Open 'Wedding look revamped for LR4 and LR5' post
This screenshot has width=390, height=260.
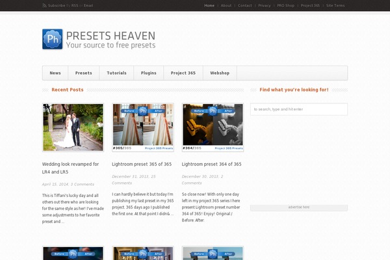point(70,168)
